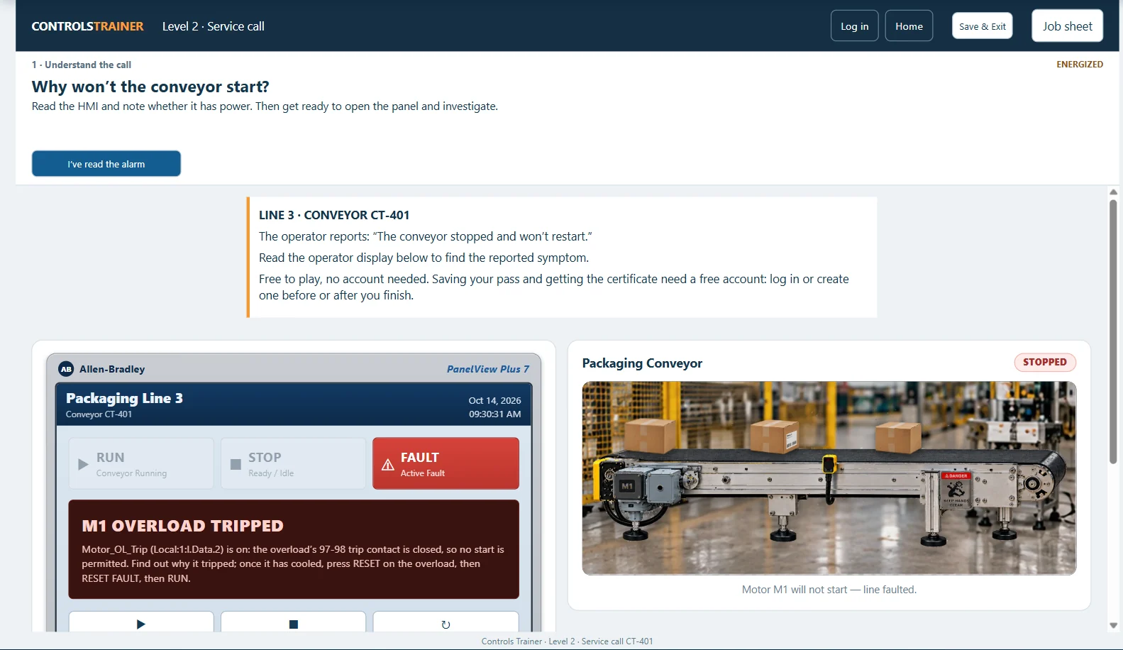Viewport: 1123px width, 650px height.
Task: Click the CONTROLSTRAINER logo
Action: 87,26
